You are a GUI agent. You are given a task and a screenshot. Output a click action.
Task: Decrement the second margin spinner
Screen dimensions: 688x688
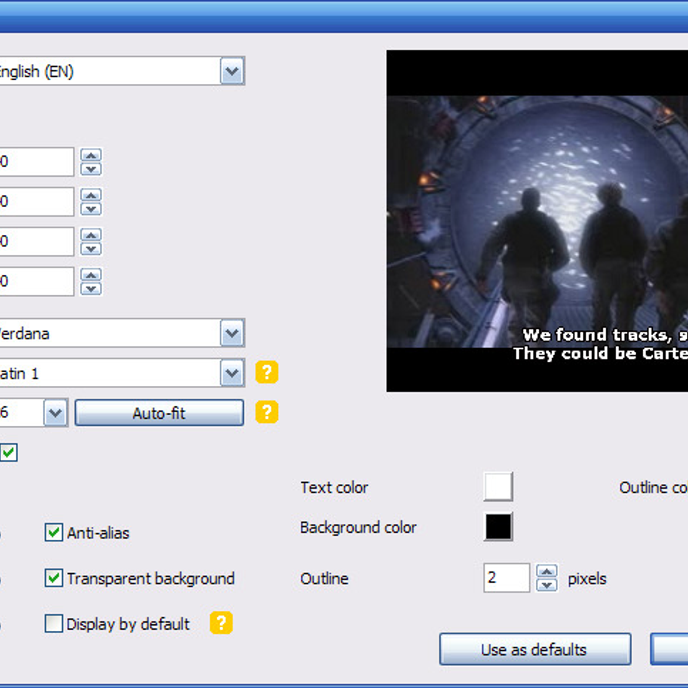pyautogui.click(x=91, y=209)
